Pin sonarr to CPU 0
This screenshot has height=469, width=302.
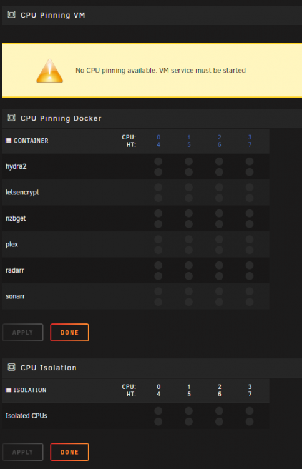pos(158,291)
